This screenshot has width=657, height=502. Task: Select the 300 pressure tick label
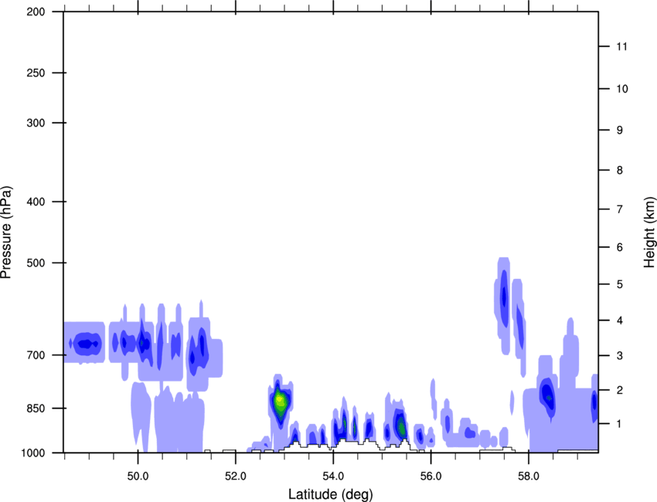coord(36,123)
